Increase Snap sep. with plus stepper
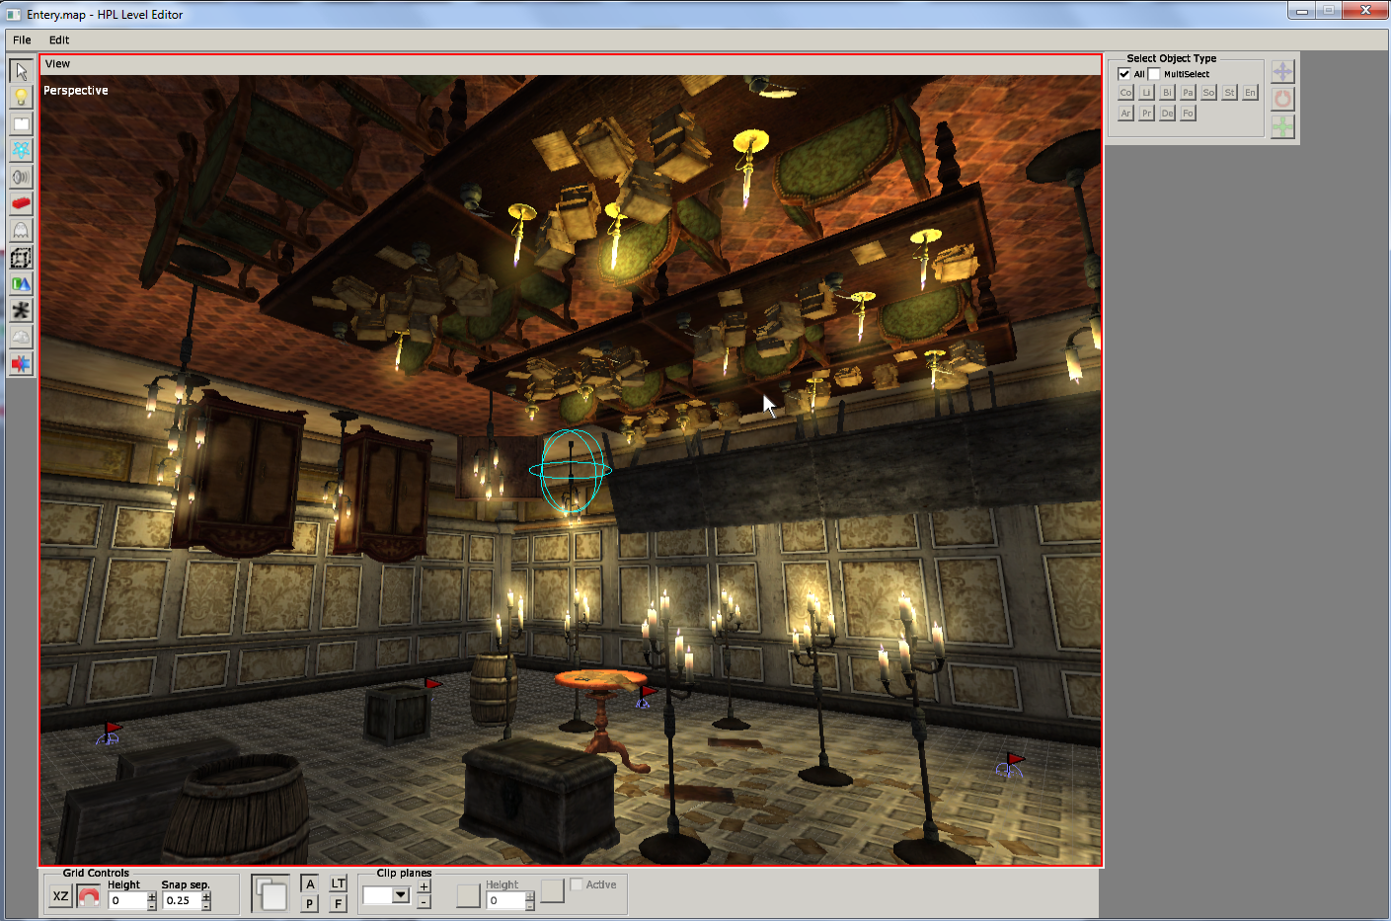This screenshot has height=921, width=1391. pos(206,896)
